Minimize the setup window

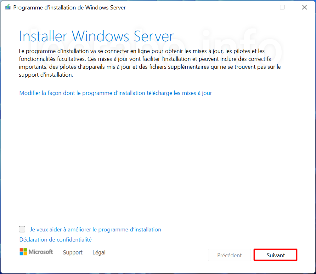260,7
